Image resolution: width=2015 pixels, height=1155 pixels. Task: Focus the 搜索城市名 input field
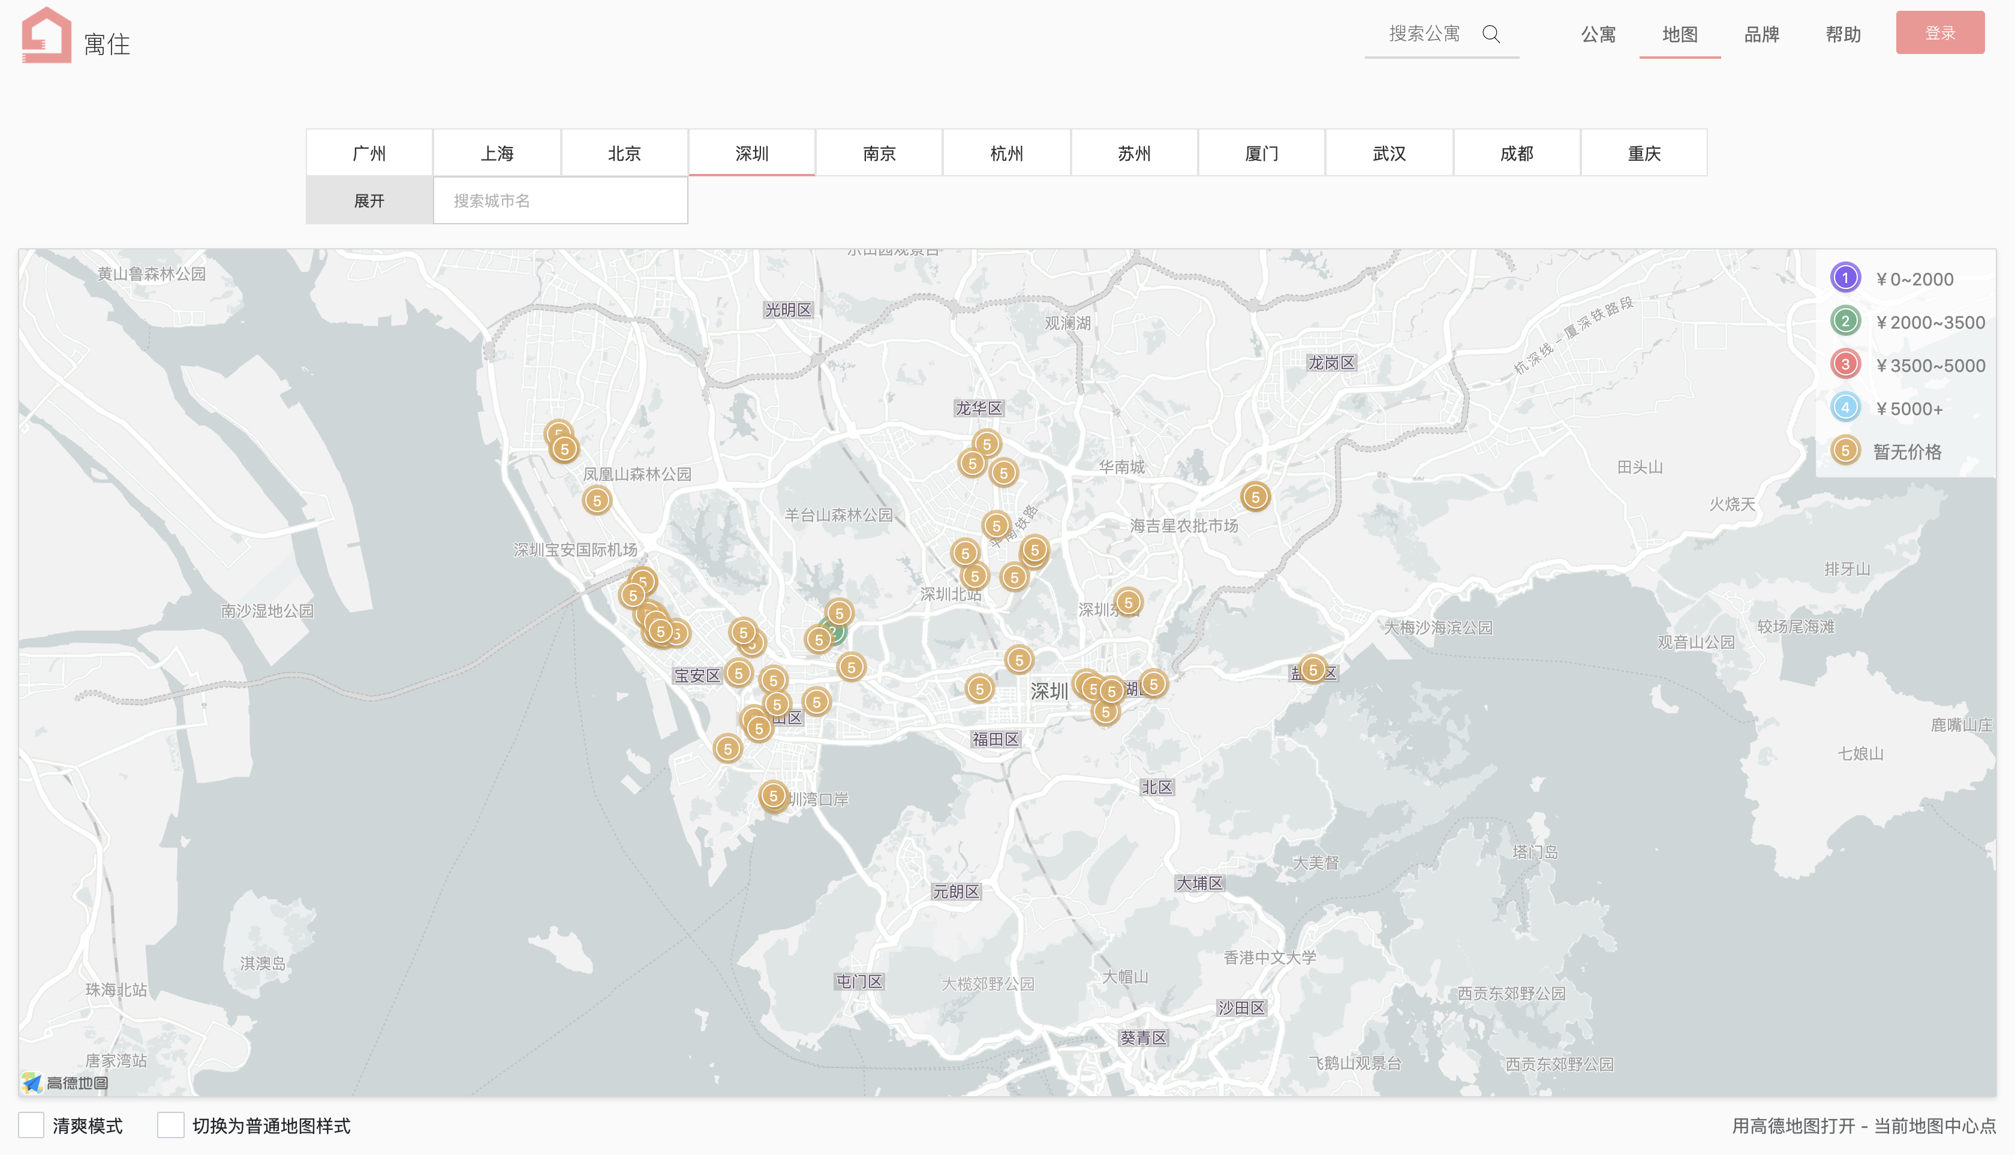tap(560, 201)
